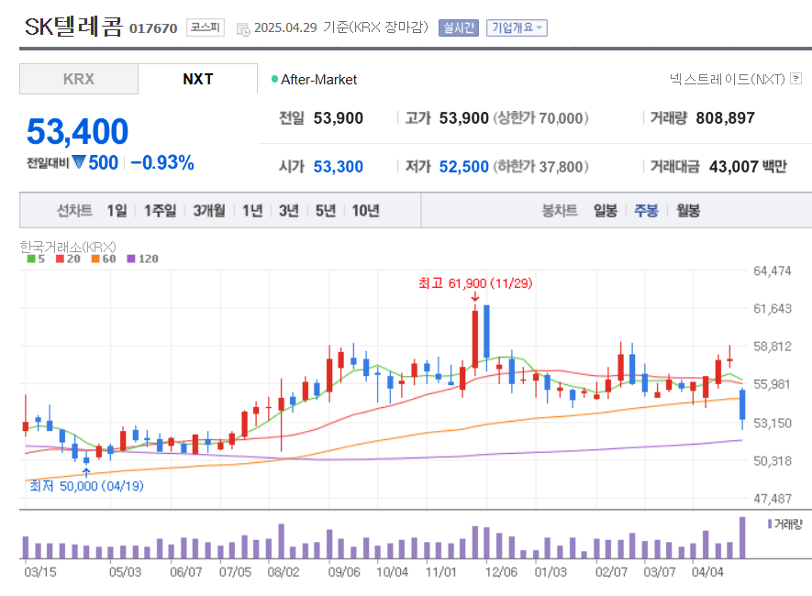
Task: Show the 1년 line chart
Action: point(252,211)
